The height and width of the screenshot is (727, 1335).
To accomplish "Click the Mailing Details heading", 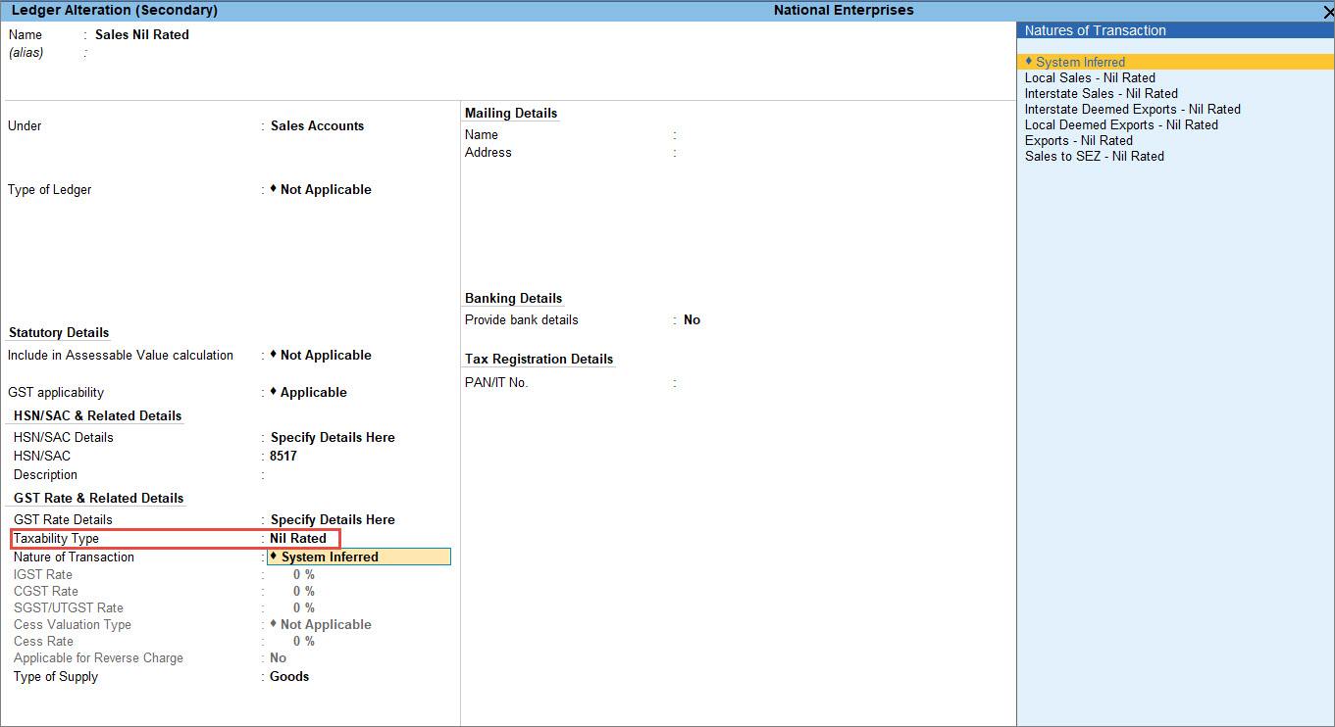I will pyautogui.click(x=511, y=113).
